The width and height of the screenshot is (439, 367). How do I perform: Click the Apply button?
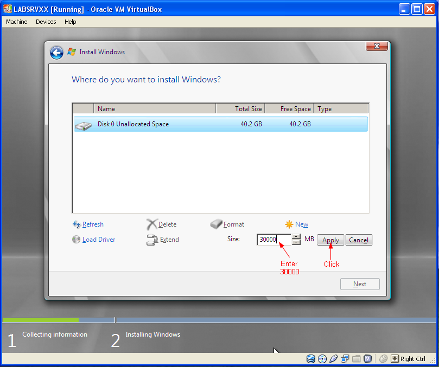pyautogui.click(x=330, y=240)
